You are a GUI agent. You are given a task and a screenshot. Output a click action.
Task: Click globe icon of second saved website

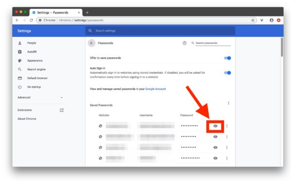click(x=100, y=137)
